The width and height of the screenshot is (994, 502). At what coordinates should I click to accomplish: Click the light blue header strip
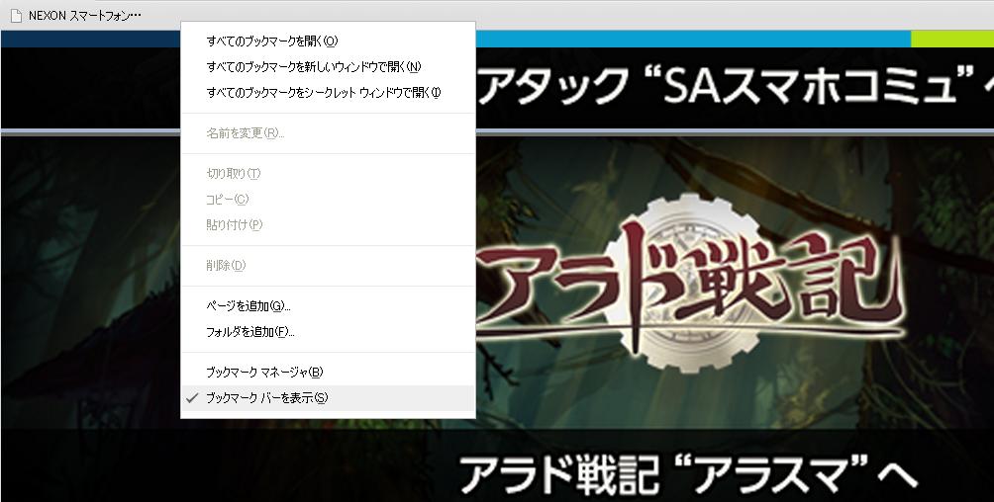tap(693, 39)
